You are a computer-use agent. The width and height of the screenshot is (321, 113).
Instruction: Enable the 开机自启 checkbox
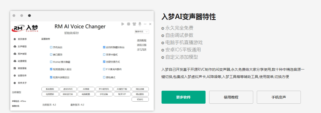51,47
